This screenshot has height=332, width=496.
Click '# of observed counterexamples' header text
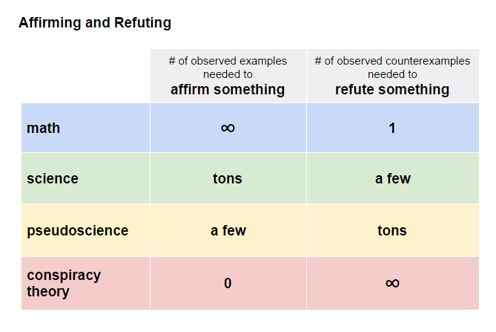point(392,61)
